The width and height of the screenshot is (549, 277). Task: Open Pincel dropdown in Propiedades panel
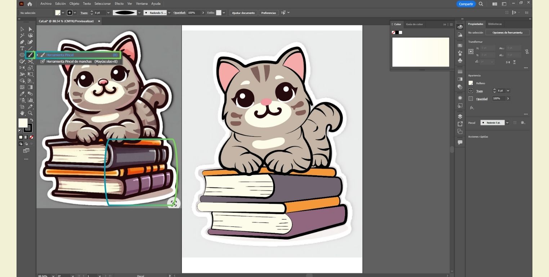pos(508,123)
